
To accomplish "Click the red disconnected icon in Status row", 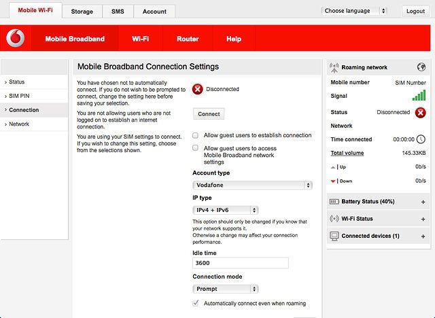I will (x=420, y=113).
